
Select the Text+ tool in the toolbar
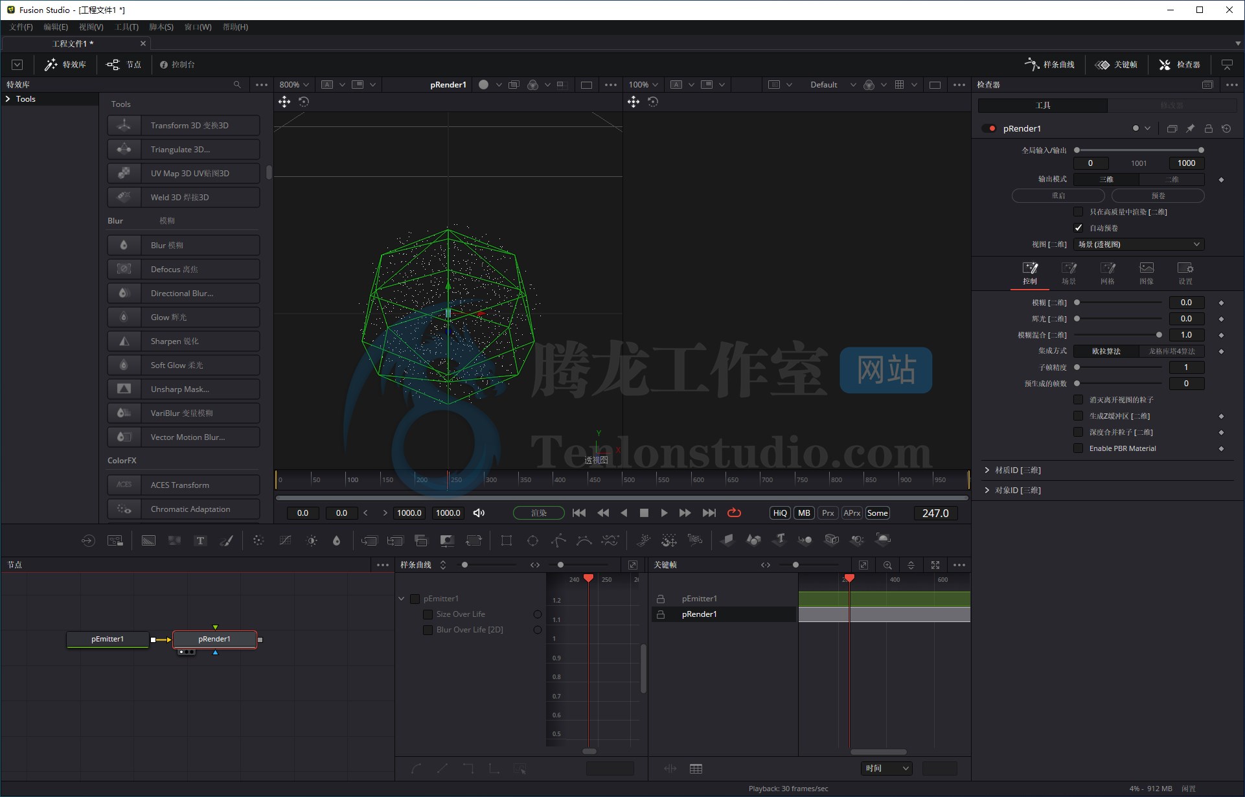[x=200, y=540]
